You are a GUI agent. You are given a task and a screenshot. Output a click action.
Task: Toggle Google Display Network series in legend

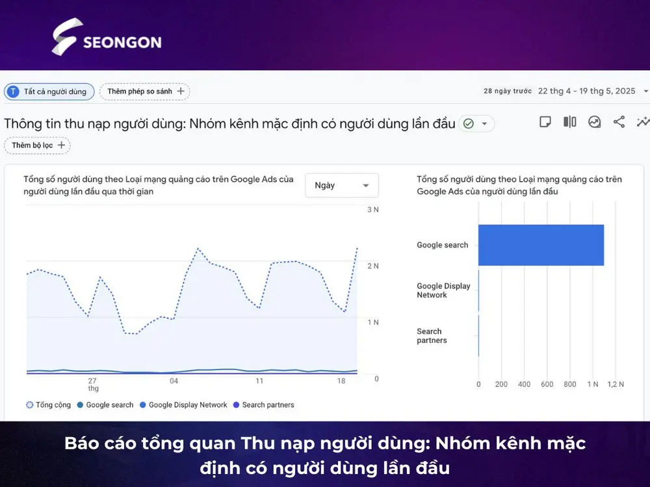point(183,405)
